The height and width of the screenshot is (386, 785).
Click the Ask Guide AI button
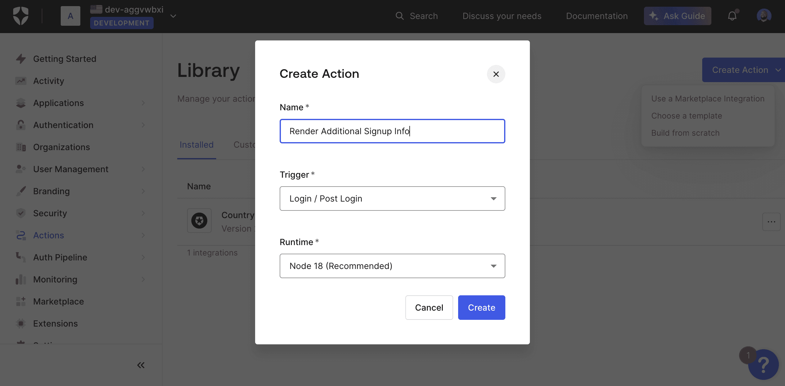tap(677, 16)
